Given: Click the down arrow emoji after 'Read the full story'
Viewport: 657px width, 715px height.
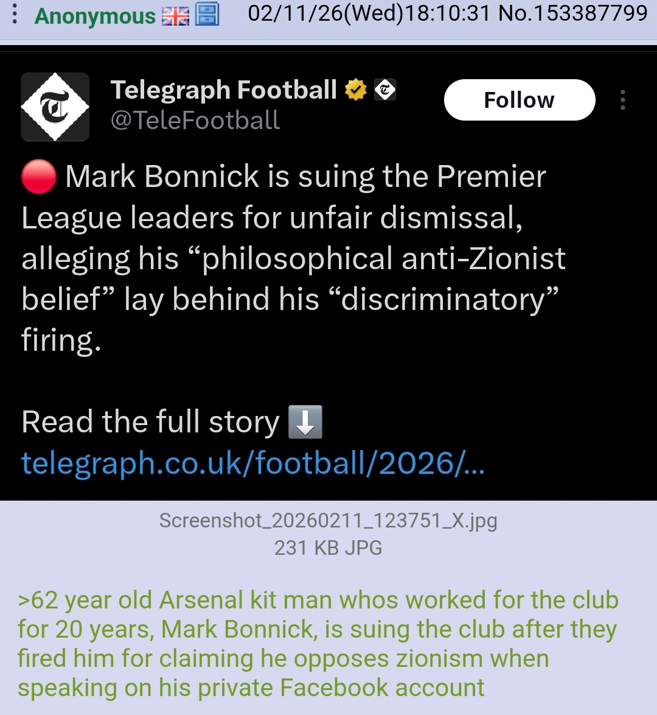Looking at the screenshot, I should (x=305, y=422).
